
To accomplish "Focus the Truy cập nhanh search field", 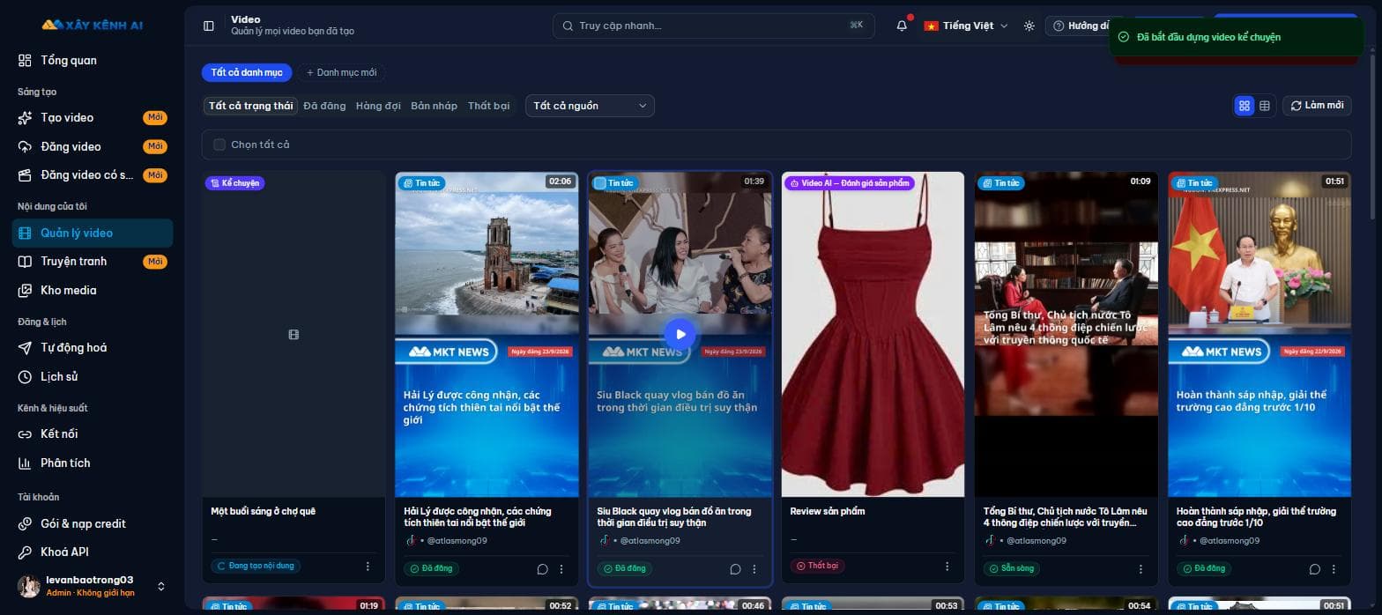I will click(x=714, y=26).
